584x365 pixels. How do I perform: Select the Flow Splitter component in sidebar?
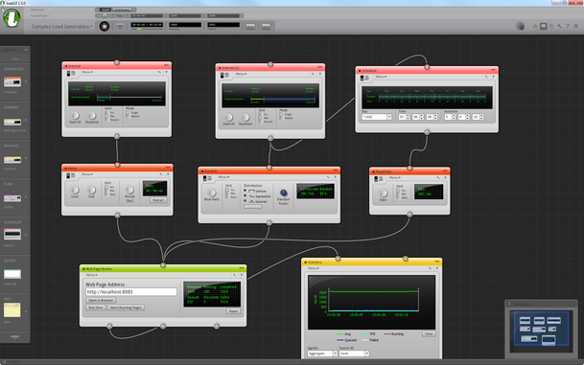12,198
